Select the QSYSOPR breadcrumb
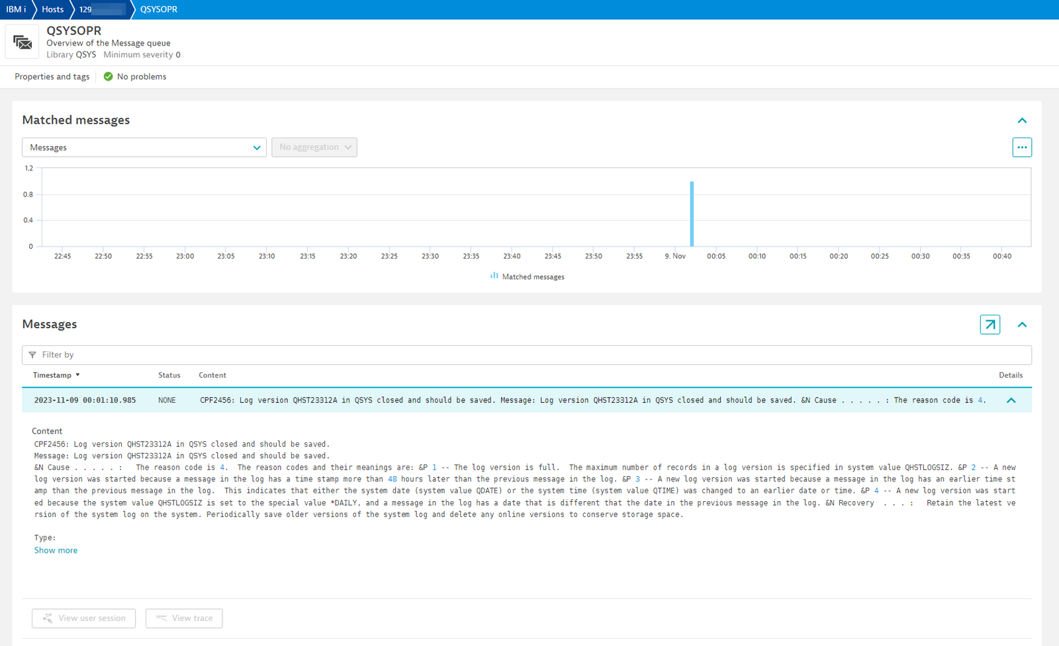 point(159,9)
